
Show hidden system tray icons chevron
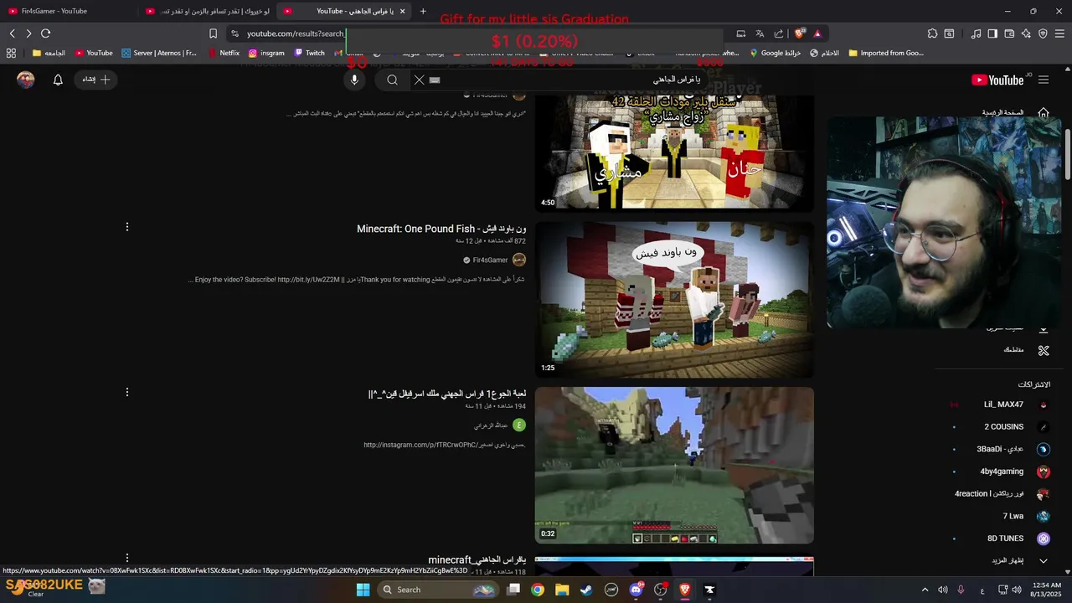click(925, 590)
